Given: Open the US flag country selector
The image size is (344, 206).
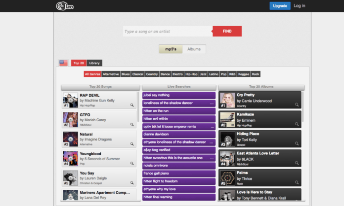Looking at the screenshot, I should pos(64,63).
